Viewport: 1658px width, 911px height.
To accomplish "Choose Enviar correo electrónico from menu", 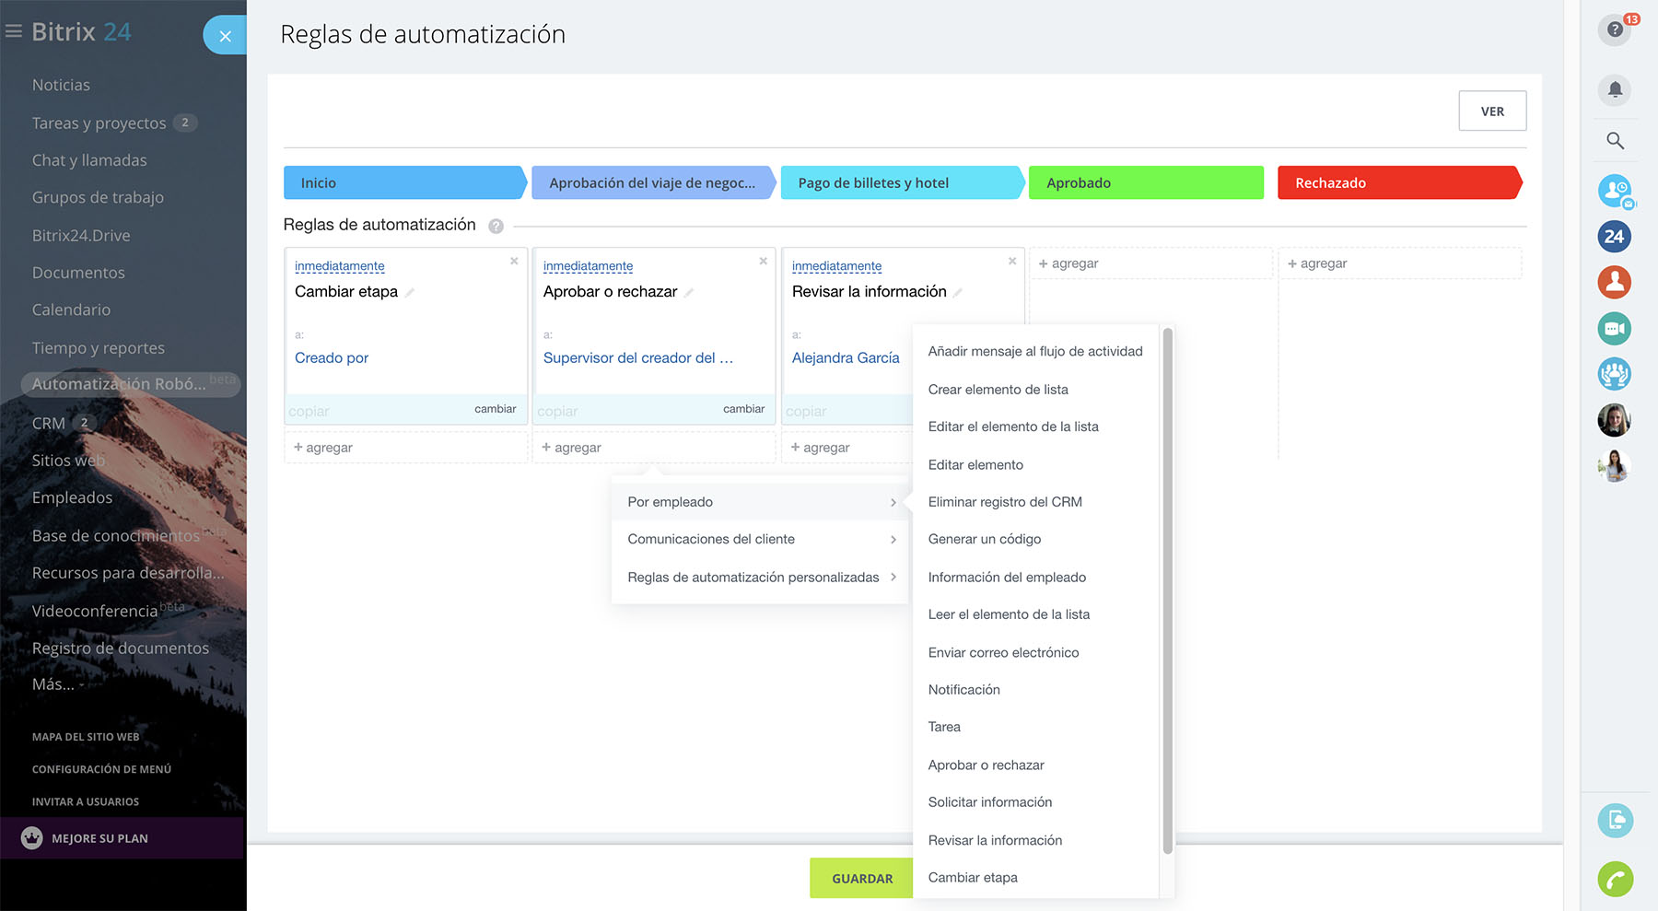I will pyautogui.click(x=1003, y=652).
